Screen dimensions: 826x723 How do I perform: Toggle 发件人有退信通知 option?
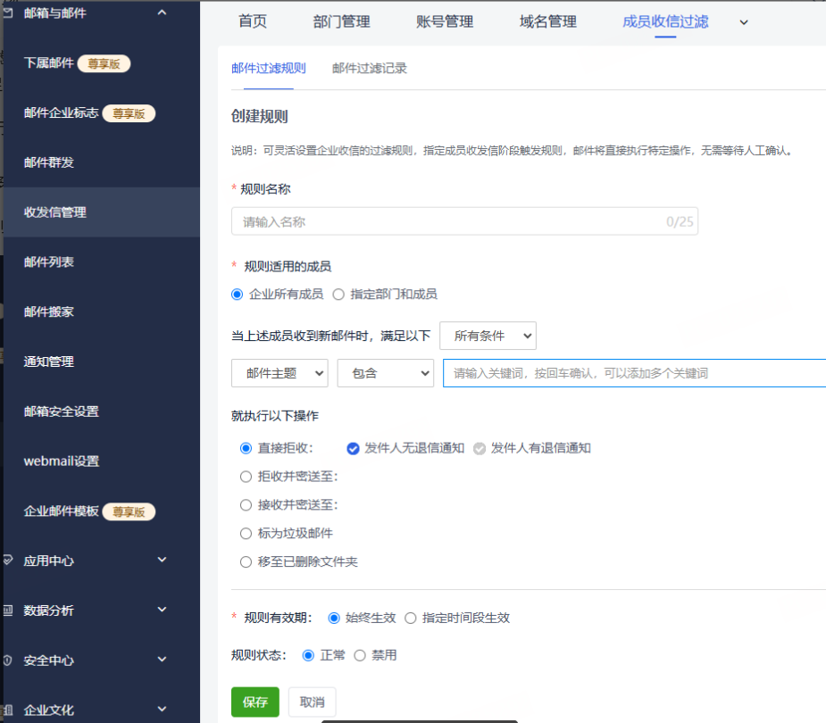click(x=480, y=448)
